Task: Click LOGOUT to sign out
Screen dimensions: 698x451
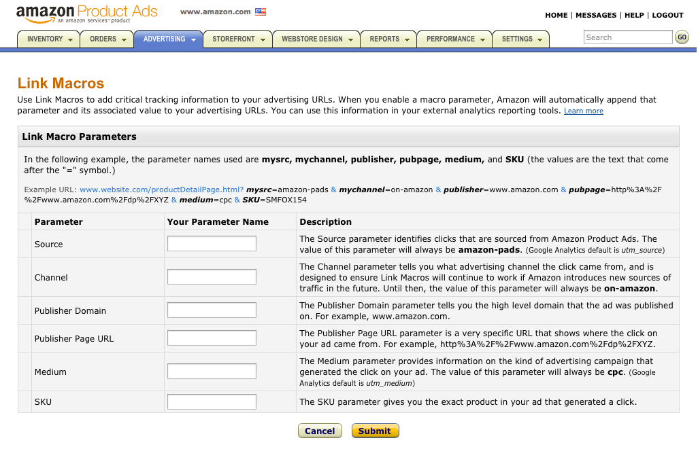Action: [667, 15]
